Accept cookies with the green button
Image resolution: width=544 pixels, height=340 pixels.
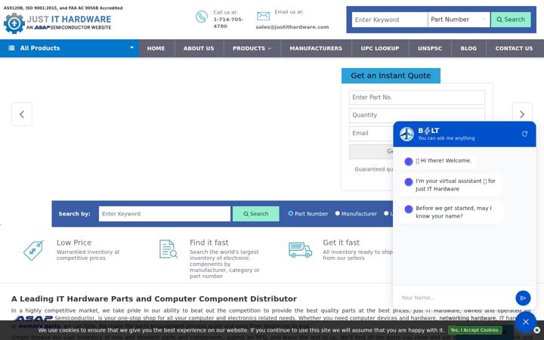click(x=475, y=330)
